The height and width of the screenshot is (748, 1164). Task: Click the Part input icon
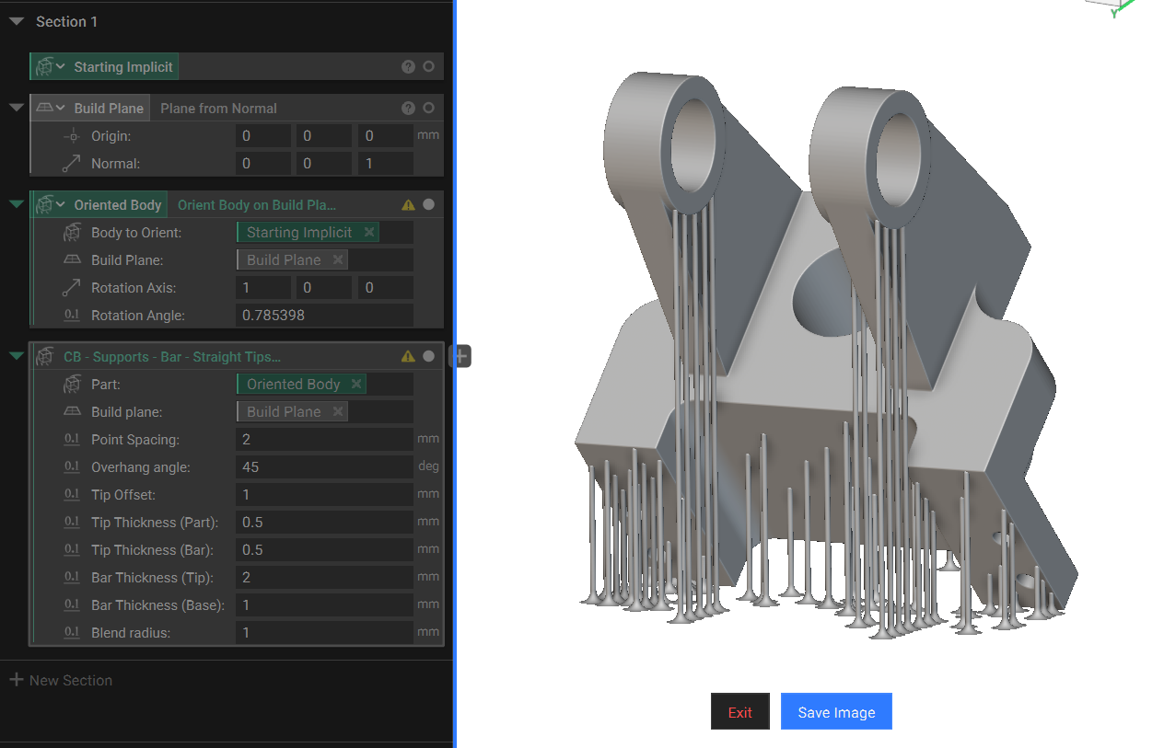72,384
